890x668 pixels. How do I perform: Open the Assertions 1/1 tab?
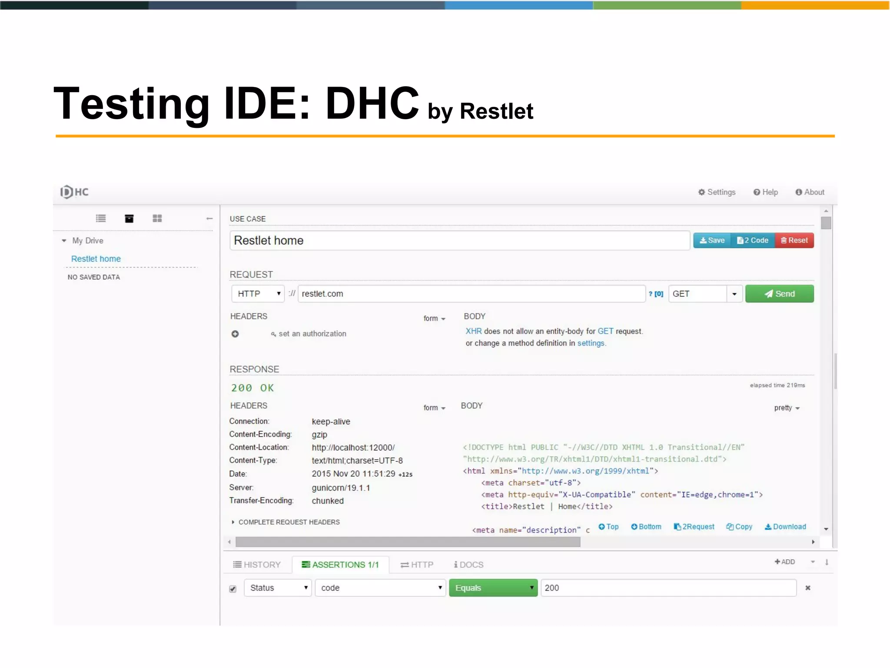point(340,564)
